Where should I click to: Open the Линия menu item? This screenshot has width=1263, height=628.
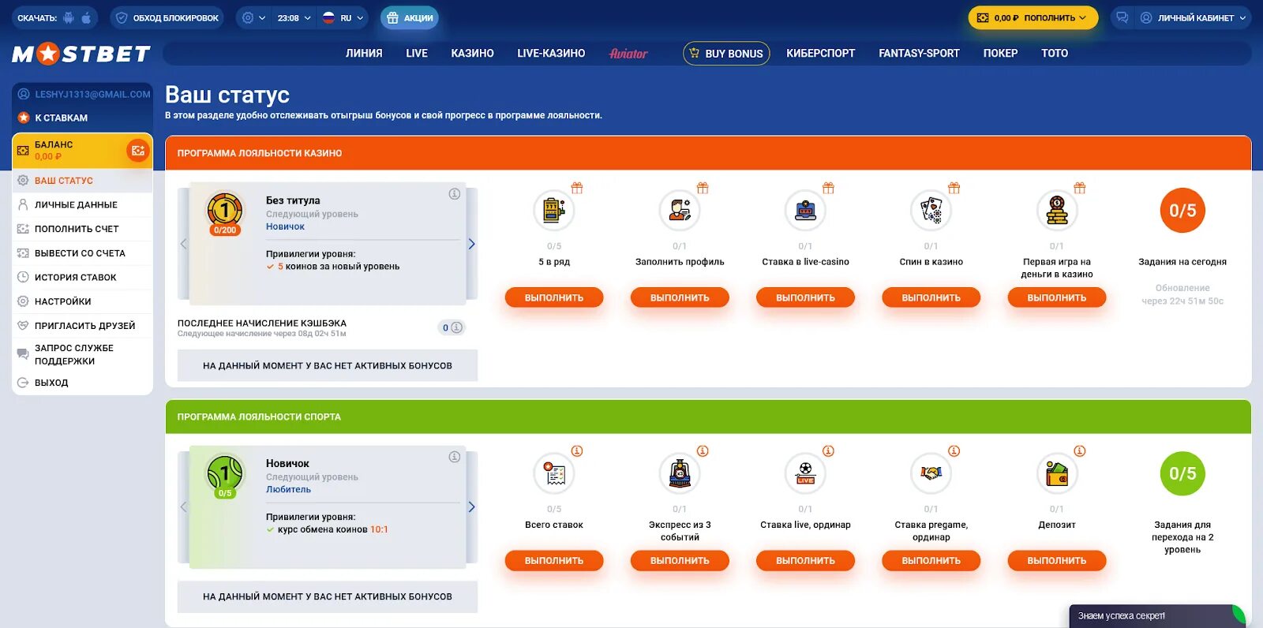pyautogui.click(x=364, y=53)
